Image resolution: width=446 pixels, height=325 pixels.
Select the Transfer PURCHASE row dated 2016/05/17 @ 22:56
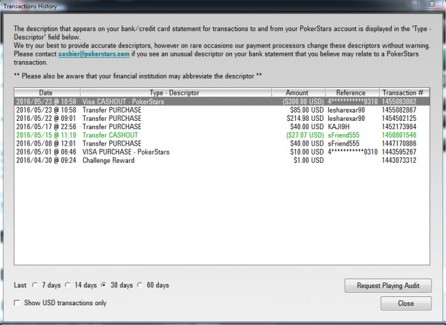click(x=222, y=127)
